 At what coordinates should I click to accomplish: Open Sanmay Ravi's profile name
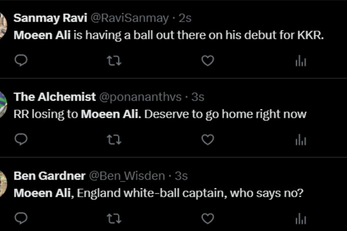tap(50, 18)
